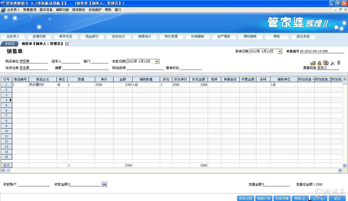
Task: Click the stacked goods icon in form toolbar
Action: (313, 63)
